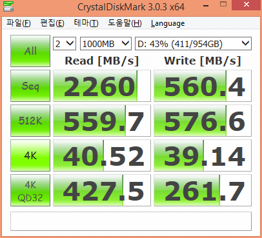
Task: Select the 4K QD32 read result 427.5
Action: point(102,190)
